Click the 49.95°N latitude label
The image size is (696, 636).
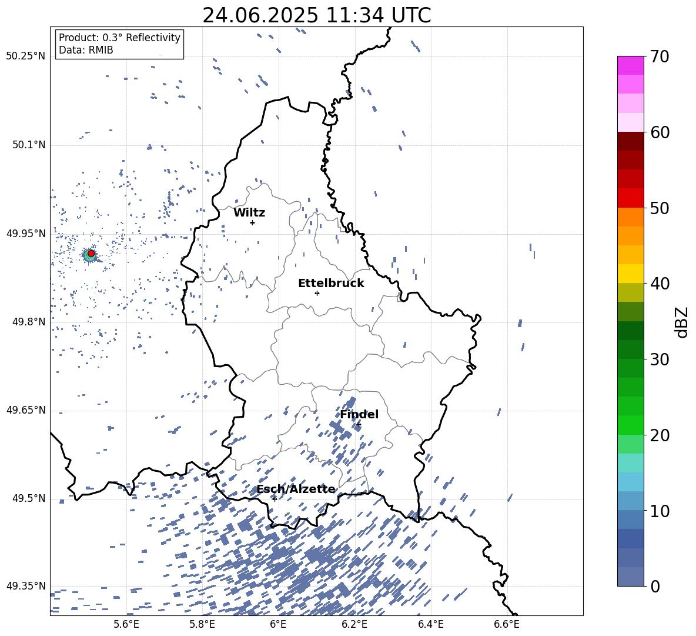pos(26,233)
